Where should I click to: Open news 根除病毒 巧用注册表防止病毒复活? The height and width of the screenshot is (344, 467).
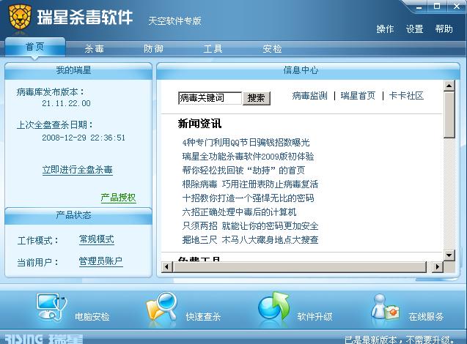(x=250, y=184)
